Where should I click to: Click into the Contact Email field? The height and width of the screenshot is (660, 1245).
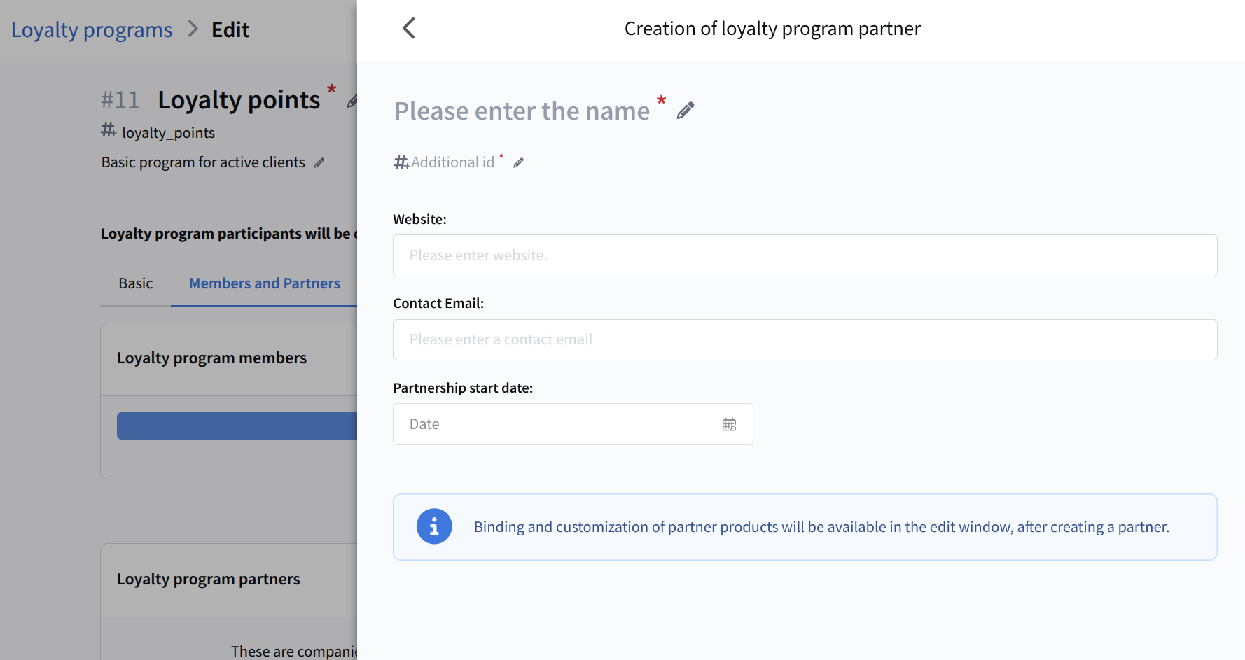[805, 340]
